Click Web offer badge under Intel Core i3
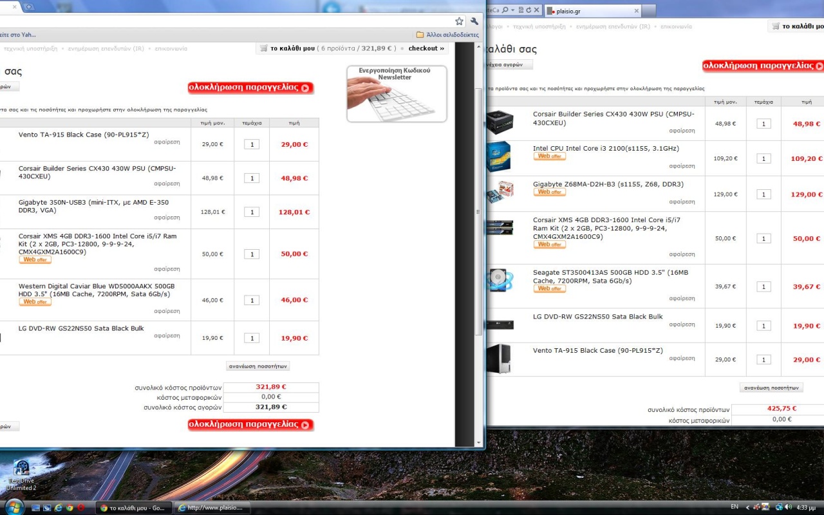824x515 pixels. [550, 156]
